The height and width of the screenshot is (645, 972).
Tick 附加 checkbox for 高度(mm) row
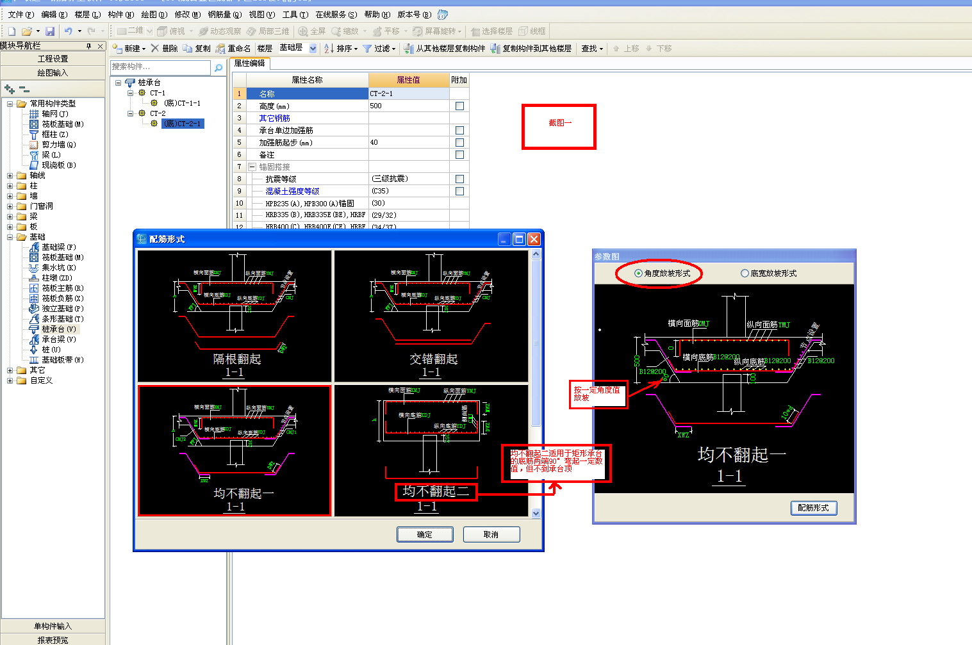(x=459, y=106)
